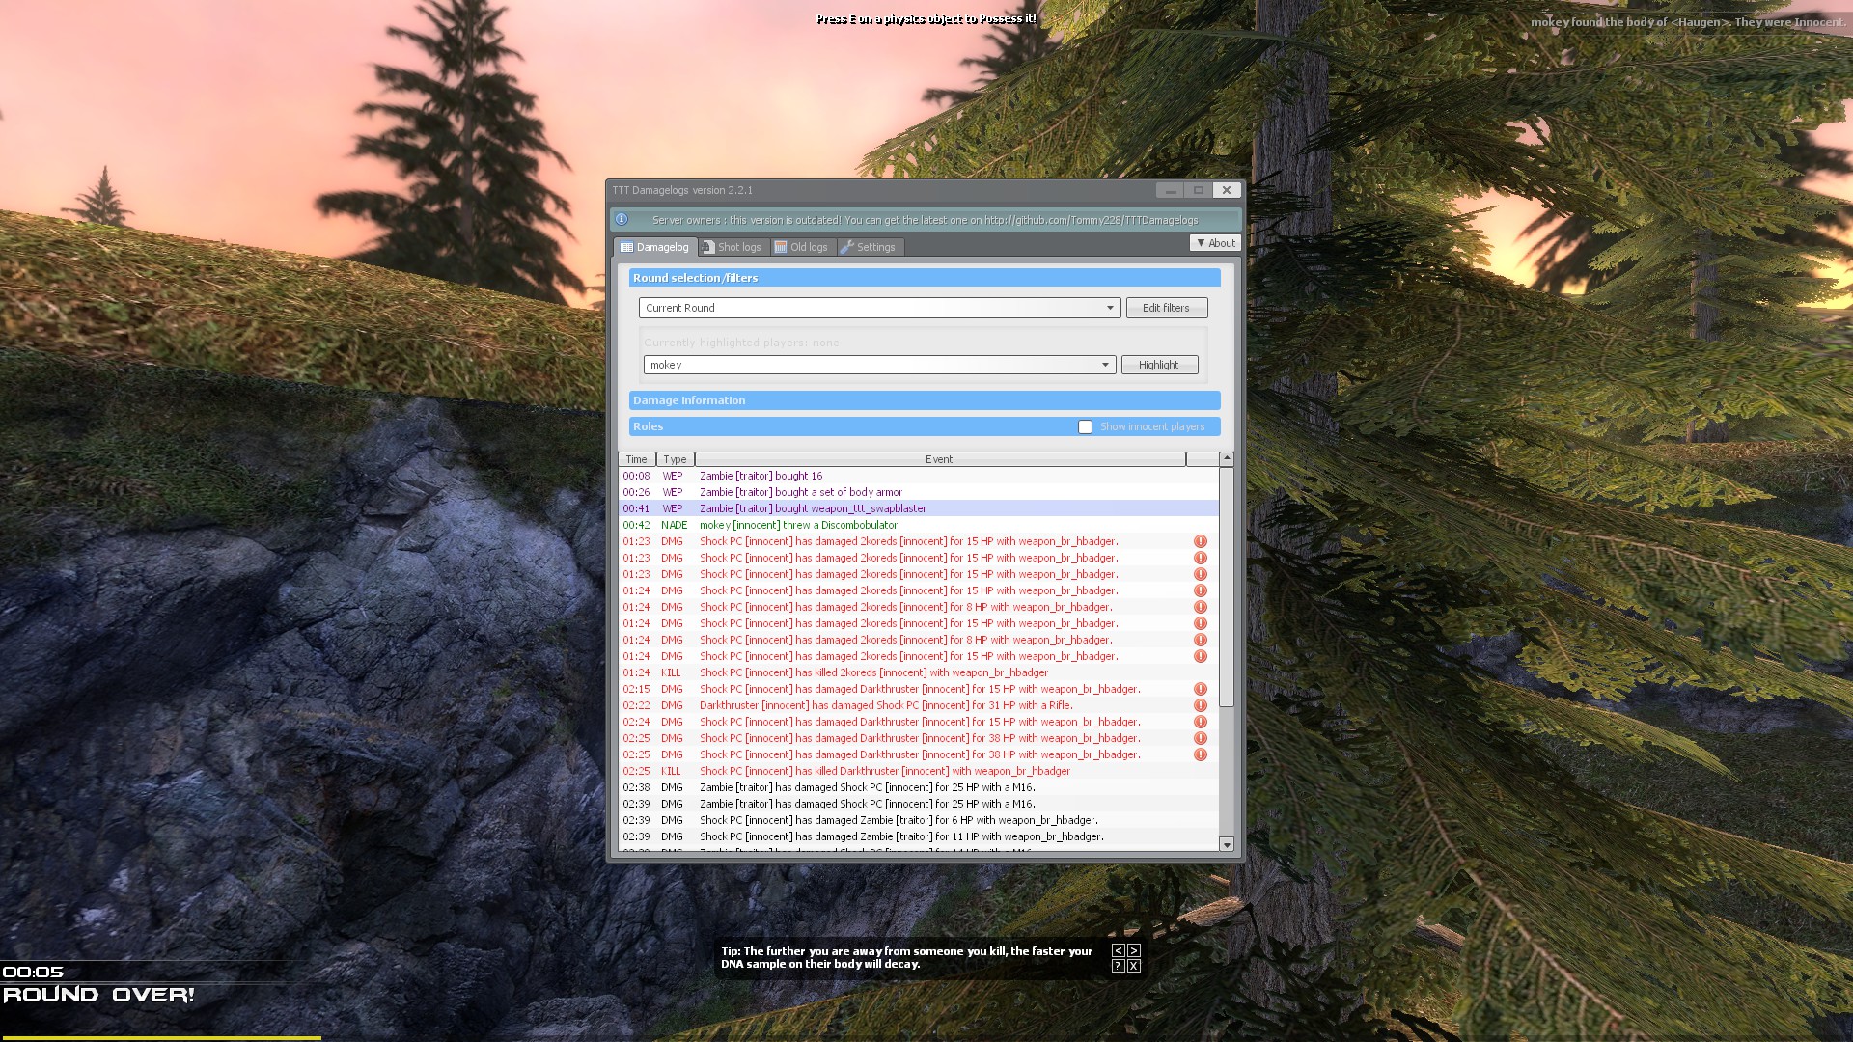Expand the About dropdown
The image size is (1853, 1042).
click(x=1215, y=243)
